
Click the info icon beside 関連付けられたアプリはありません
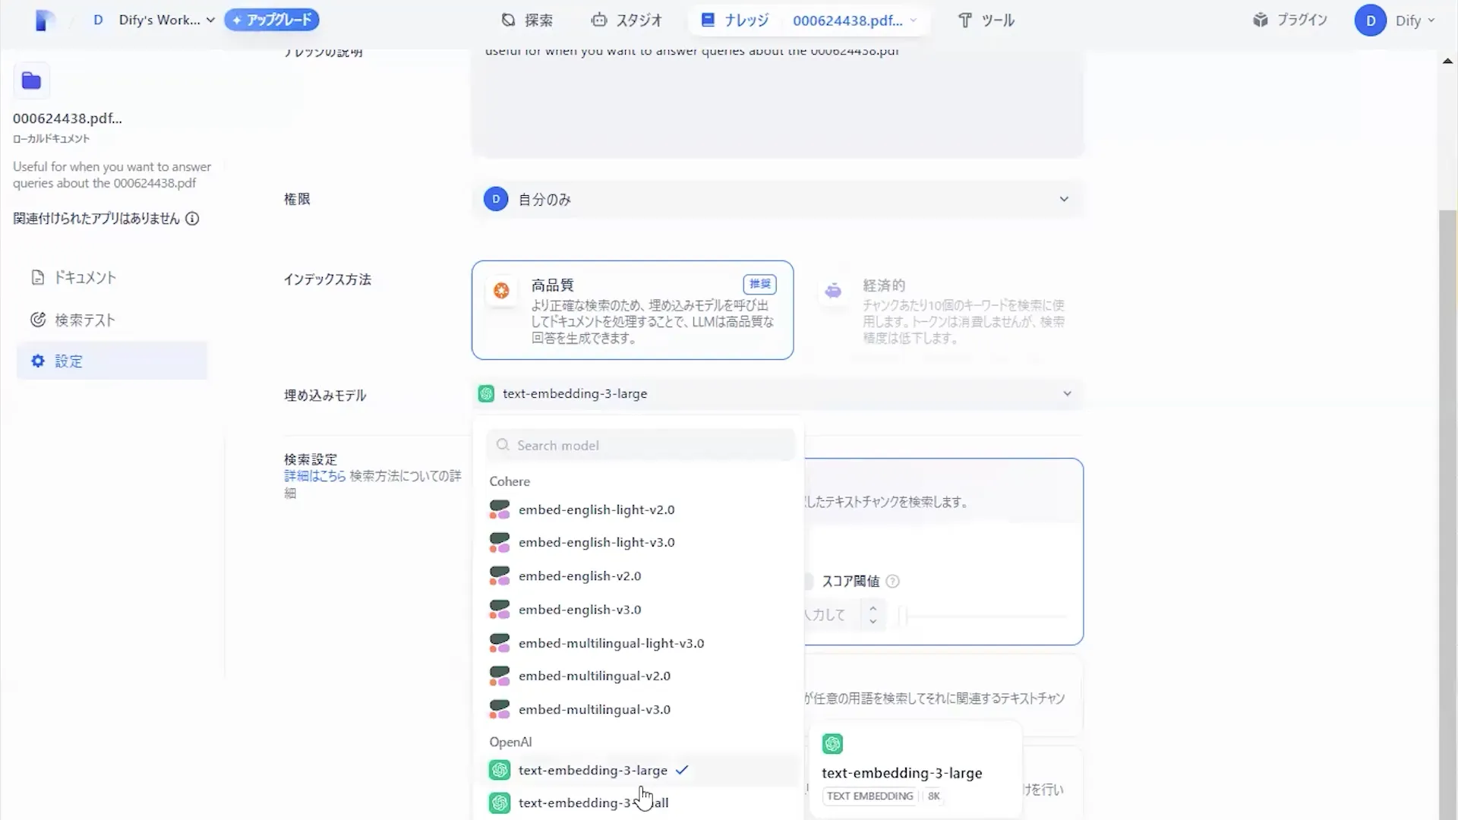[x=193, y=219]
